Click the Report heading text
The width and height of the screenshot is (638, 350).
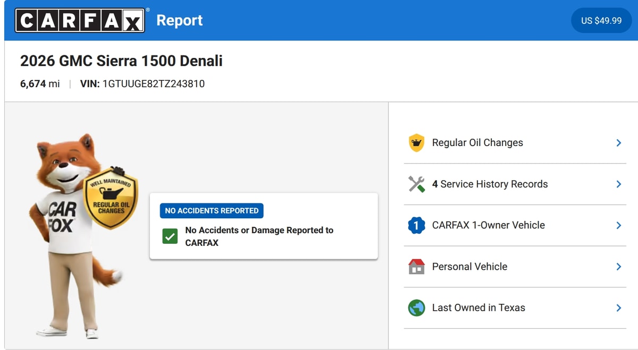point(180,21)
